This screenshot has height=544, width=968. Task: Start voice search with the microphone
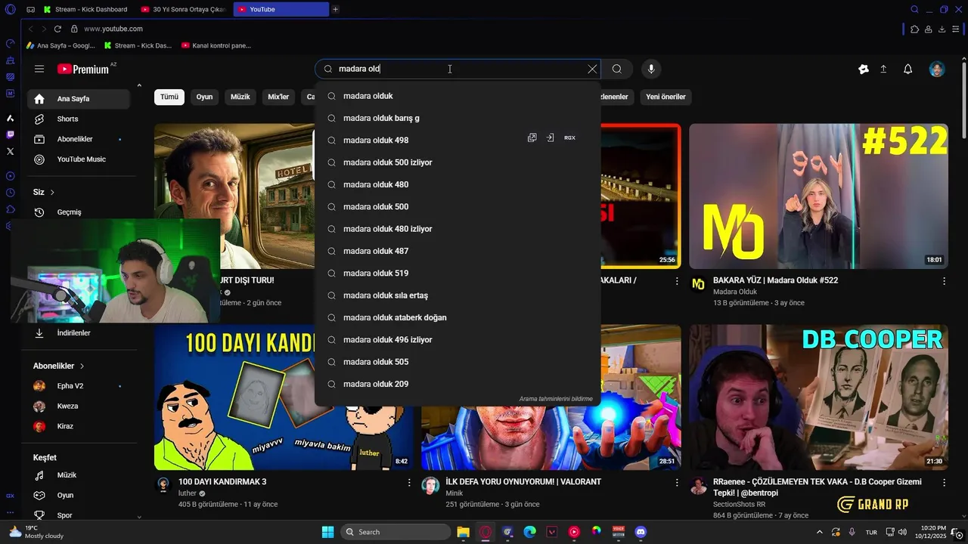[x=651, y=69]
